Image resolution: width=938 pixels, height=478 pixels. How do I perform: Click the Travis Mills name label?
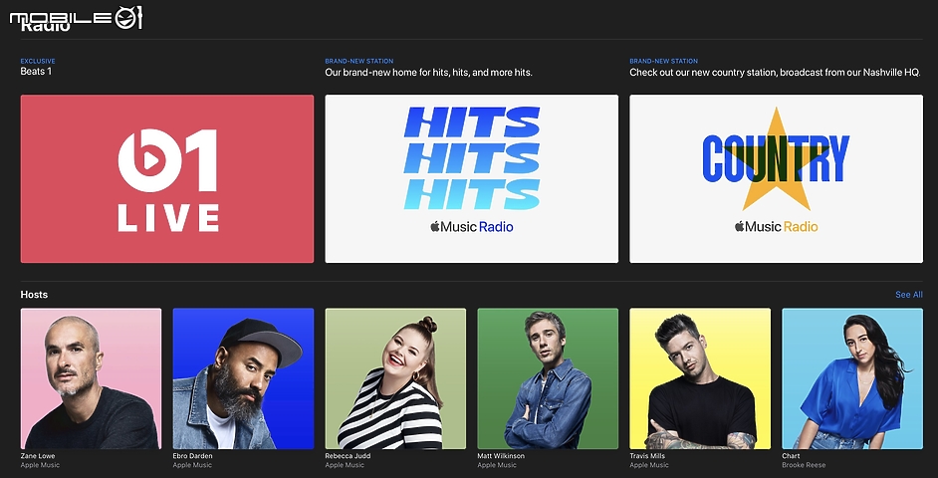click(647, 456)
